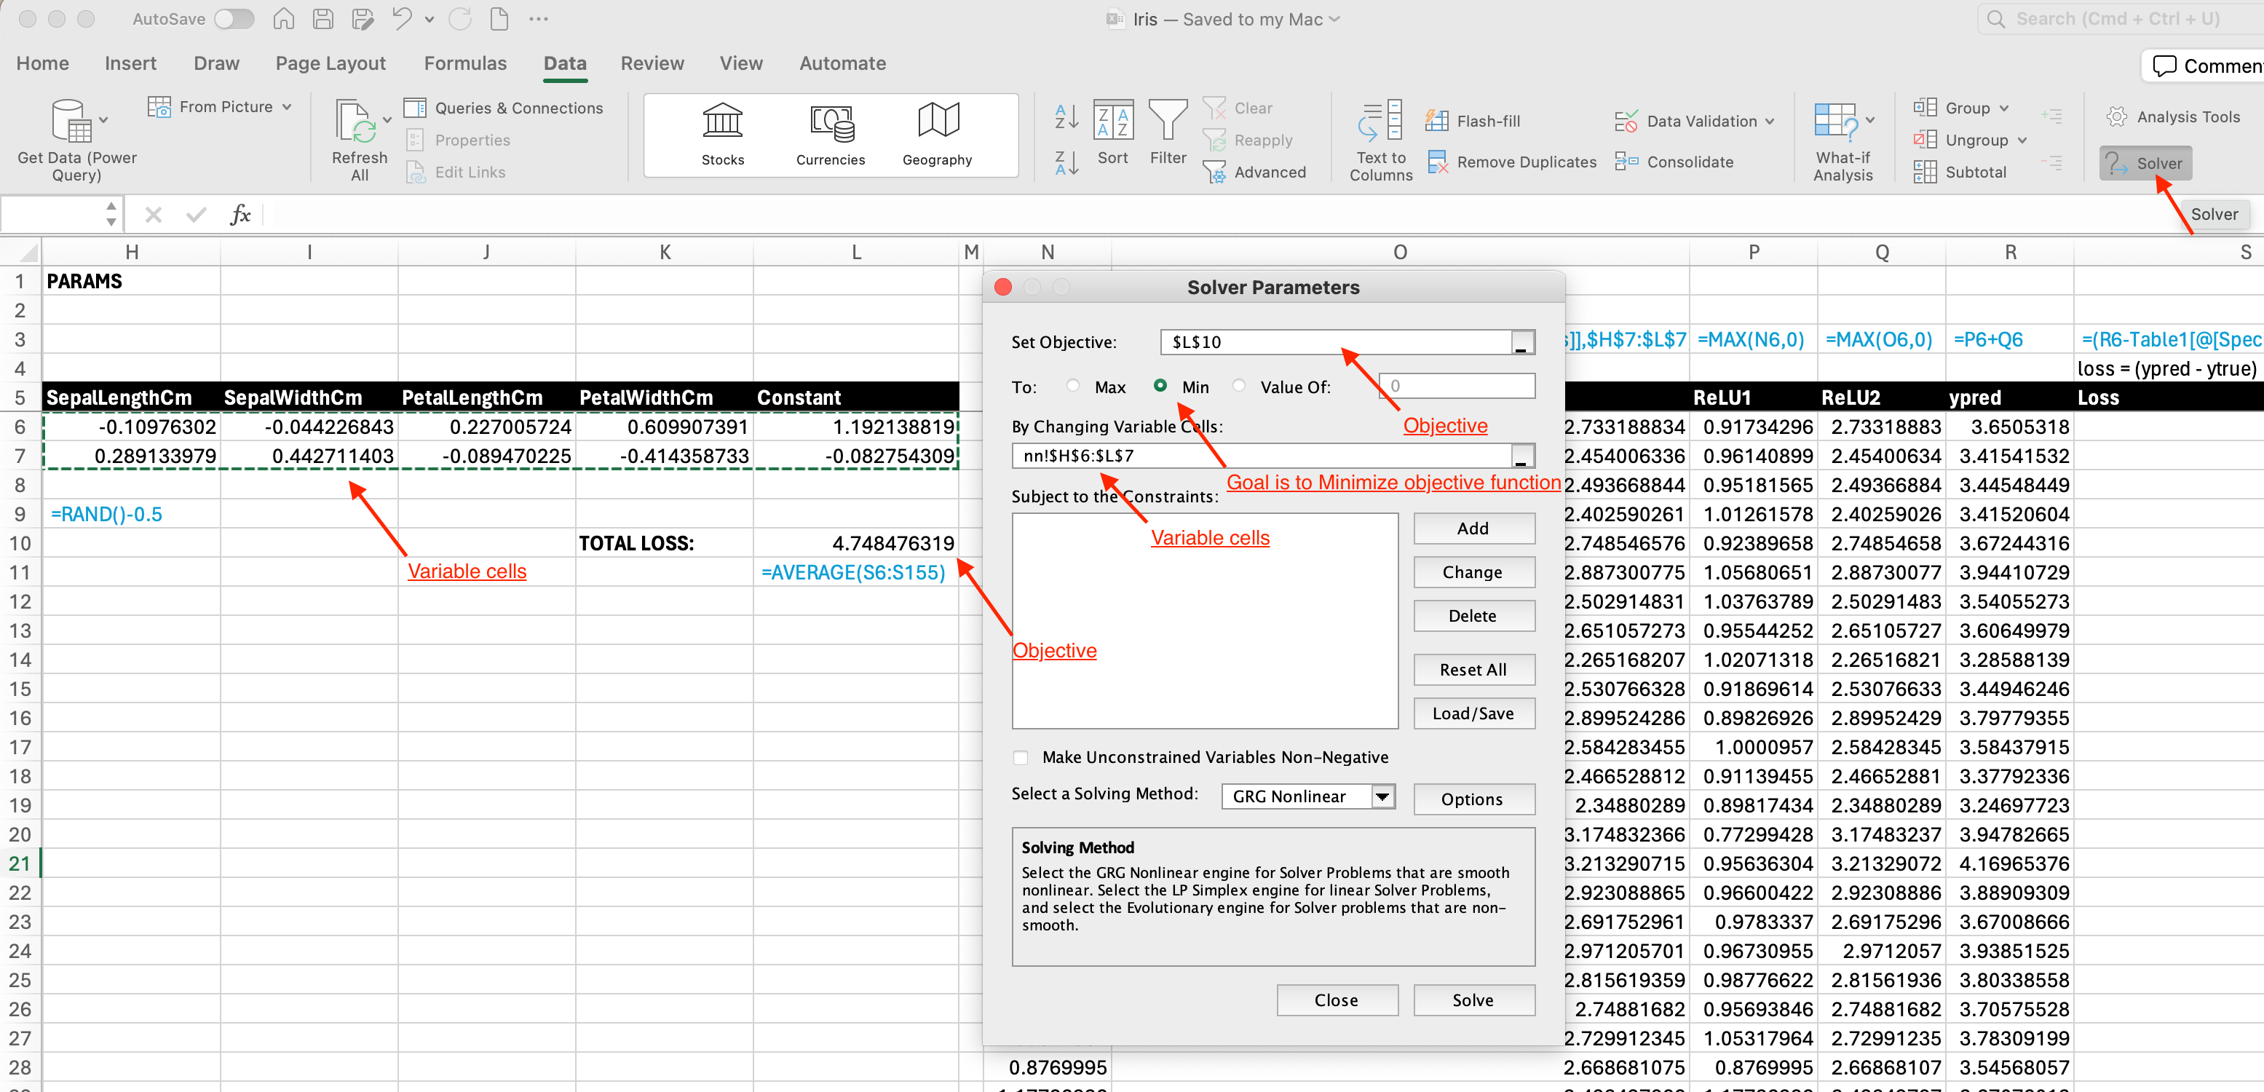Open Analysis Tools

click(2172, 117)
